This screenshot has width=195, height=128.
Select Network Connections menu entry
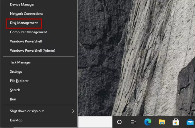tap(26, 13)
